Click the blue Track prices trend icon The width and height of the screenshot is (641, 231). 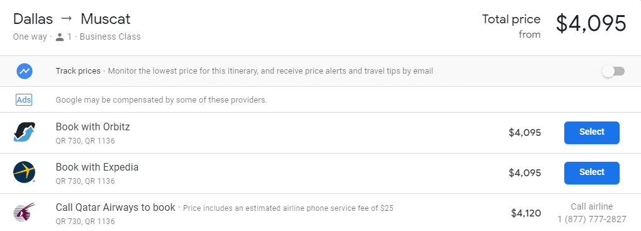click(24, 71)
